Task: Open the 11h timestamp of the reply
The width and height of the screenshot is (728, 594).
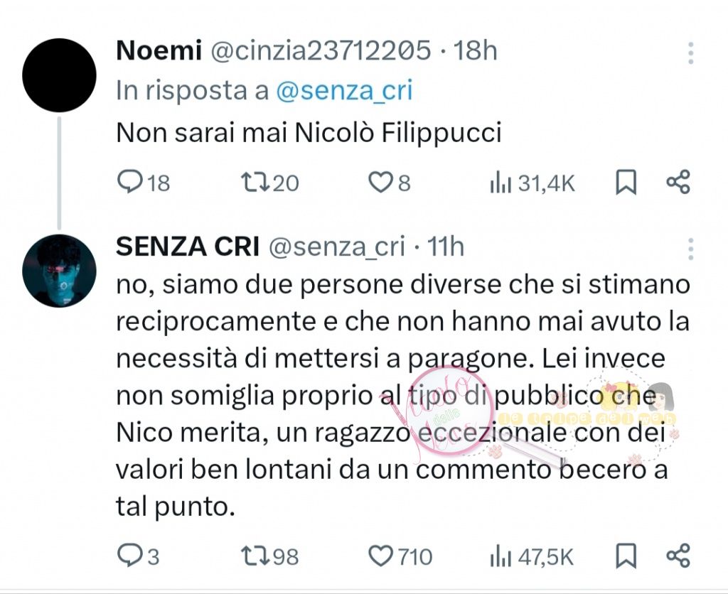Action: tap(445, 246)
